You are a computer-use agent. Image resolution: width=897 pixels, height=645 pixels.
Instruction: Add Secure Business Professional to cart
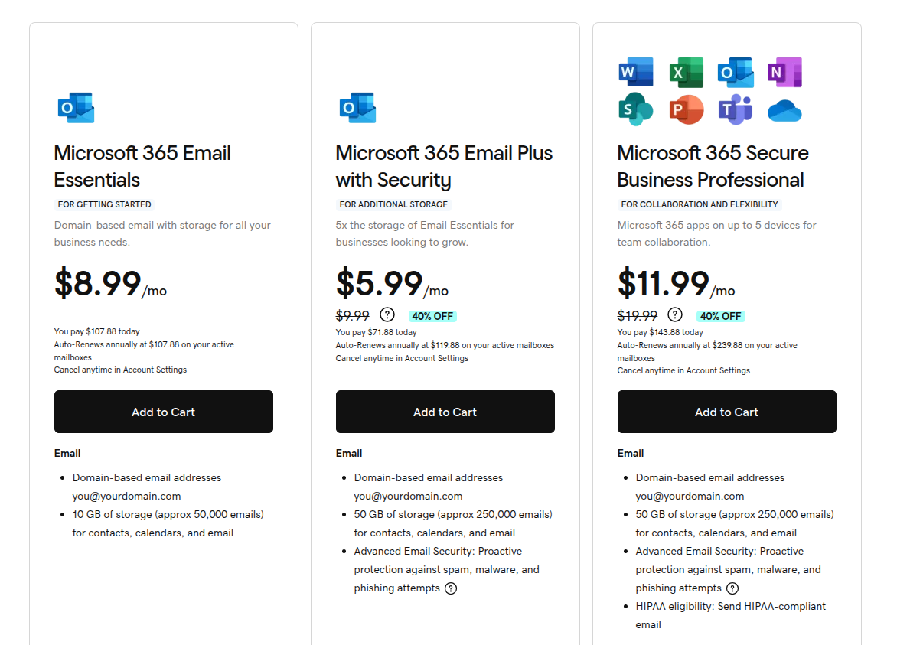coord(727,412)
